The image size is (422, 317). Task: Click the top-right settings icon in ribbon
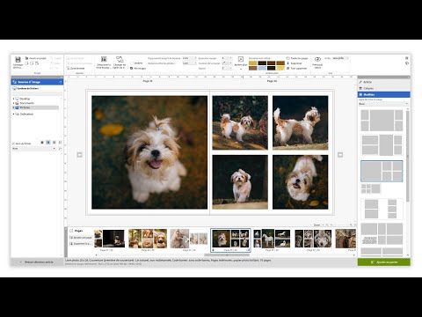[x=407, y=58]
